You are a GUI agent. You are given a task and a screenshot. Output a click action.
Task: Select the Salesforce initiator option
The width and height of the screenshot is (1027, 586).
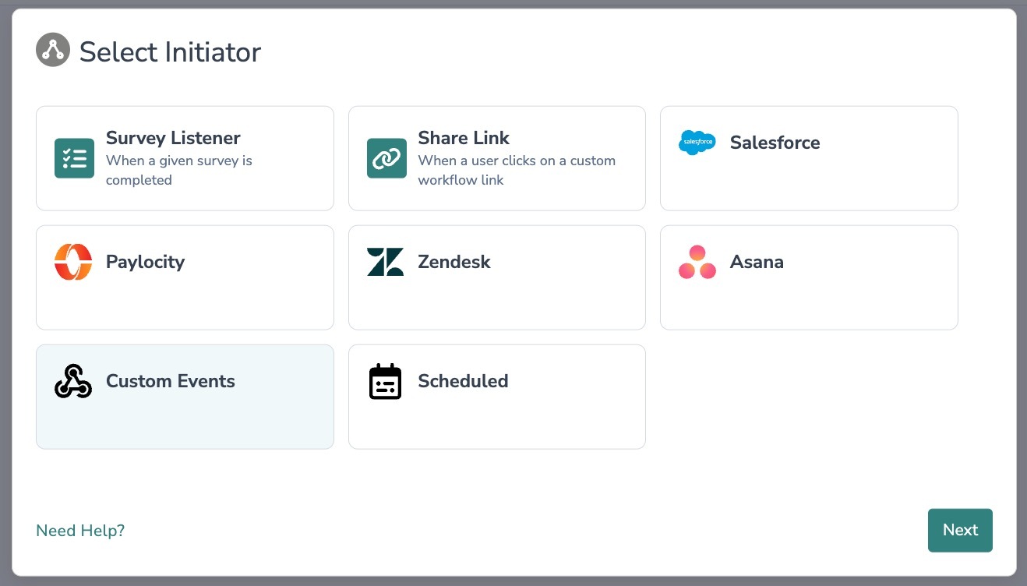(809, 158)
